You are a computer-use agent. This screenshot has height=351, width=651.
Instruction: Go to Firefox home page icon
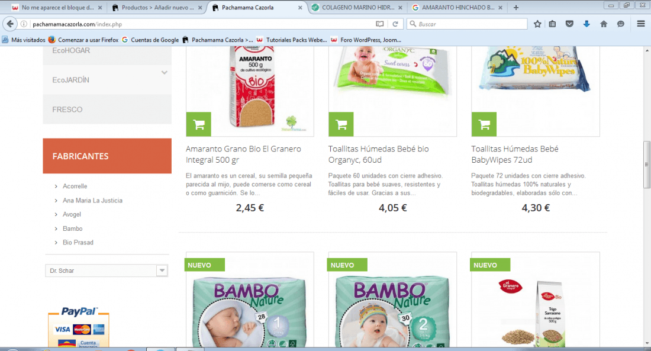pos(604,24)
